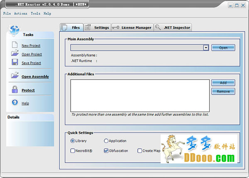Image resolution: width=249 pixels, height=178 pixels.
Task: Open the File menu
Action: pos(7,14)
